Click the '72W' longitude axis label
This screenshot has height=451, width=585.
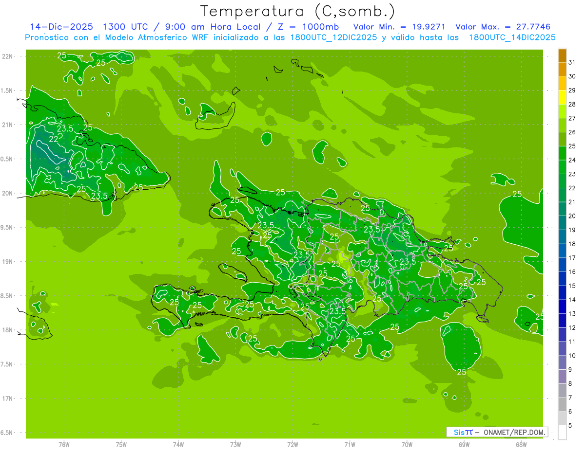click(292, 444)
